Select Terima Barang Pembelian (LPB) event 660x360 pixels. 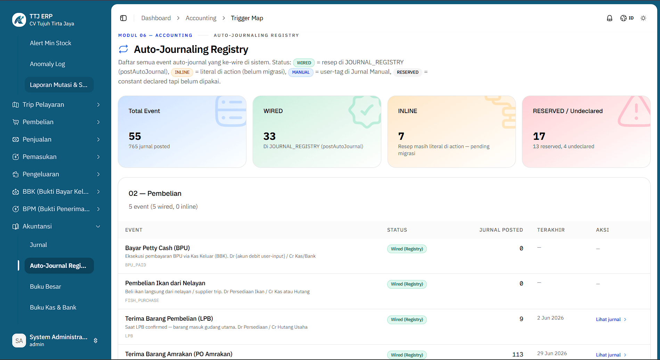(x=169, y=319)
